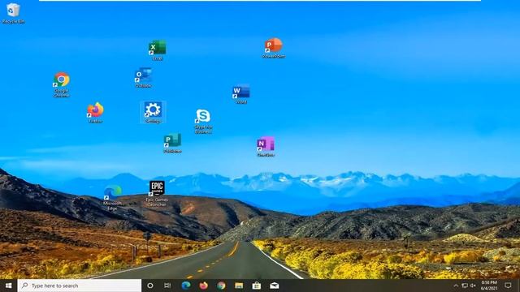Viewport: 520px width, 292px height.
Task: Open network status in system tray
Action: (x=465, y=286)
